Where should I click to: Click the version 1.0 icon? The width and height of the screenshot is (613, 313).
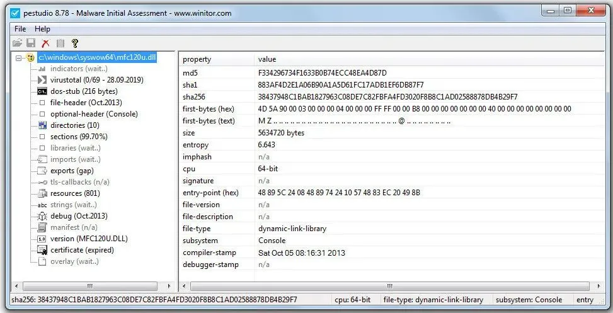click(x=42, y=239)
